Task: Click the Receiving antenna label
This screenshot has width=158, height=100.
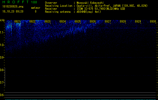Action: pos(58,12)
